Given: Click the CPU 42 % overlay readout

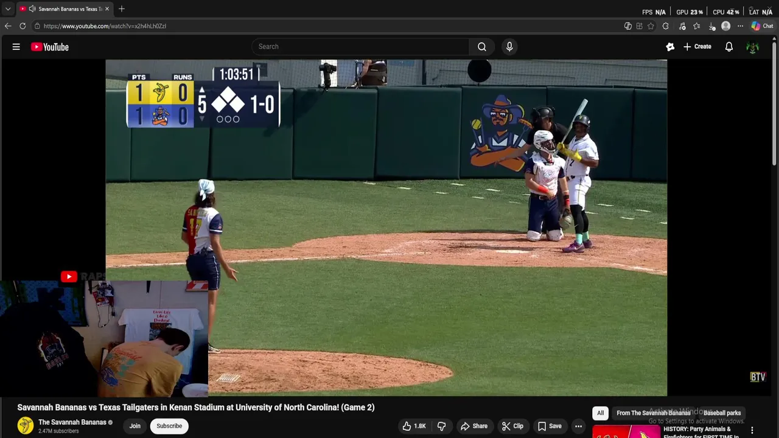Looking at the screenshot, I should pos(726,12).
